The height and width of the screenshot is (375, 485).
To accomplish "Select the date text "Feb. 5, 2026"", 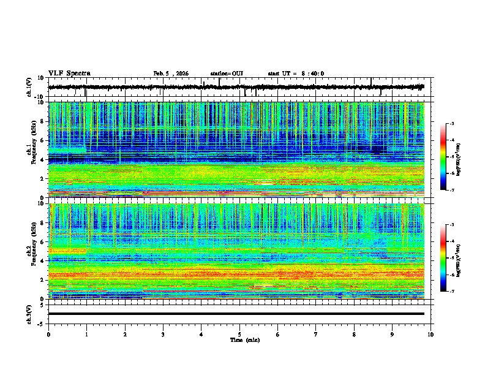I will point(171,74).
